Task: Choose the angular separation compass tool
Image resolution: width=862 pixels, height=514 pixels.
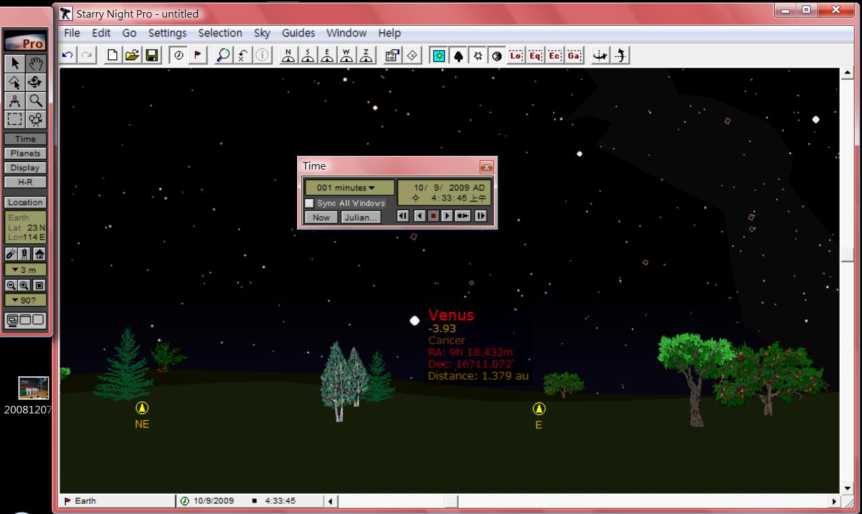Action: [x=16, y=101]
